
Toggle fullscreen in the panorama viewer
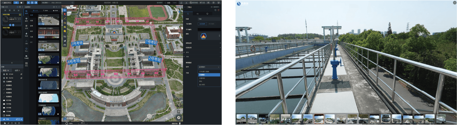[454, 3]
